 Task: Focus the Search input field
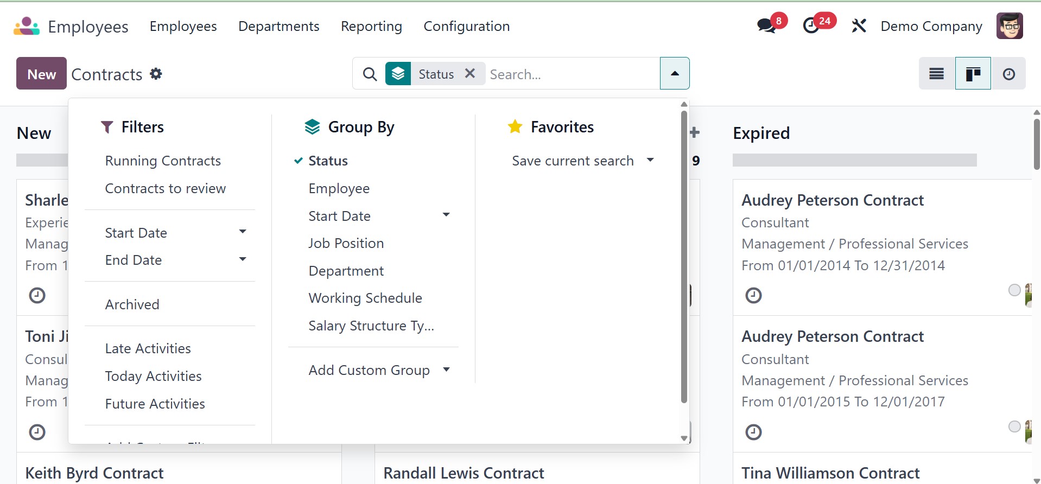click(x=570, y=74)
